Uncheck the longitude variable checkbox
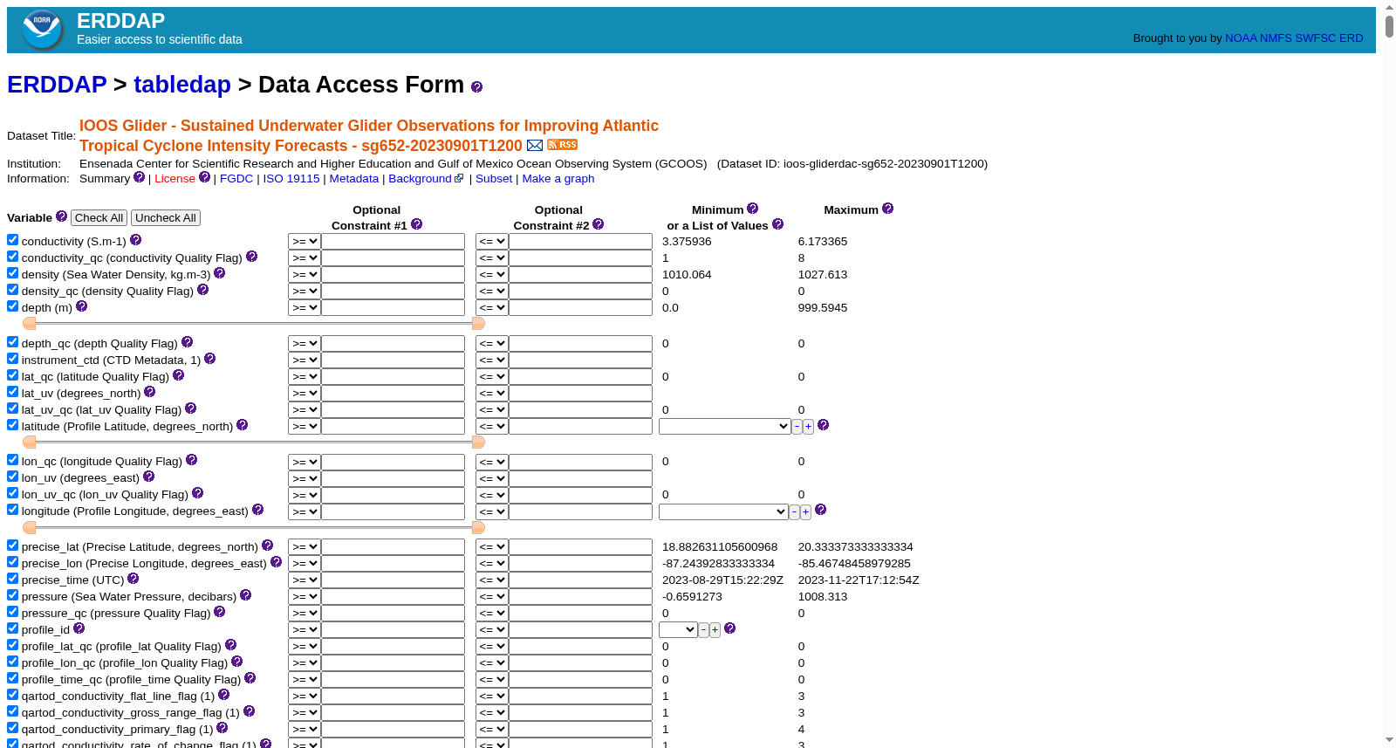The height and width of the screenshot is (748, 1396). [x=12, y=510]
